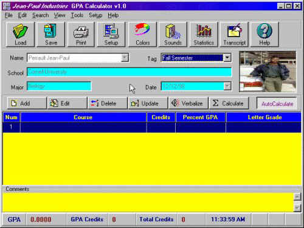Screen dimensions: 304x228
Task: Click the GPA value 0.0000
Action: click(x=41, y=219)
